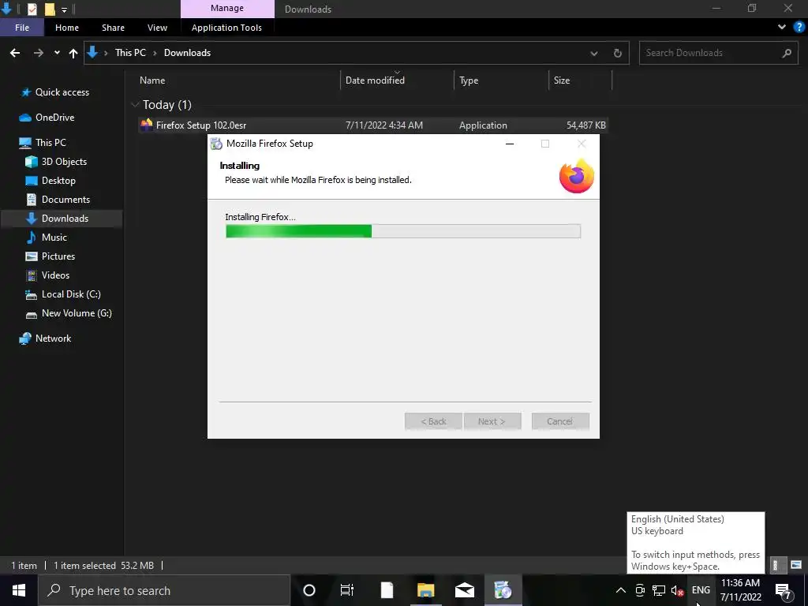808x606 pixels.
Task: Open the Application Tools tab
Action: (x=226, y=28)
